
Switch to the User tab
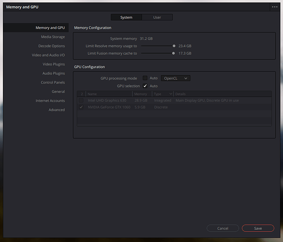point(157,17)
